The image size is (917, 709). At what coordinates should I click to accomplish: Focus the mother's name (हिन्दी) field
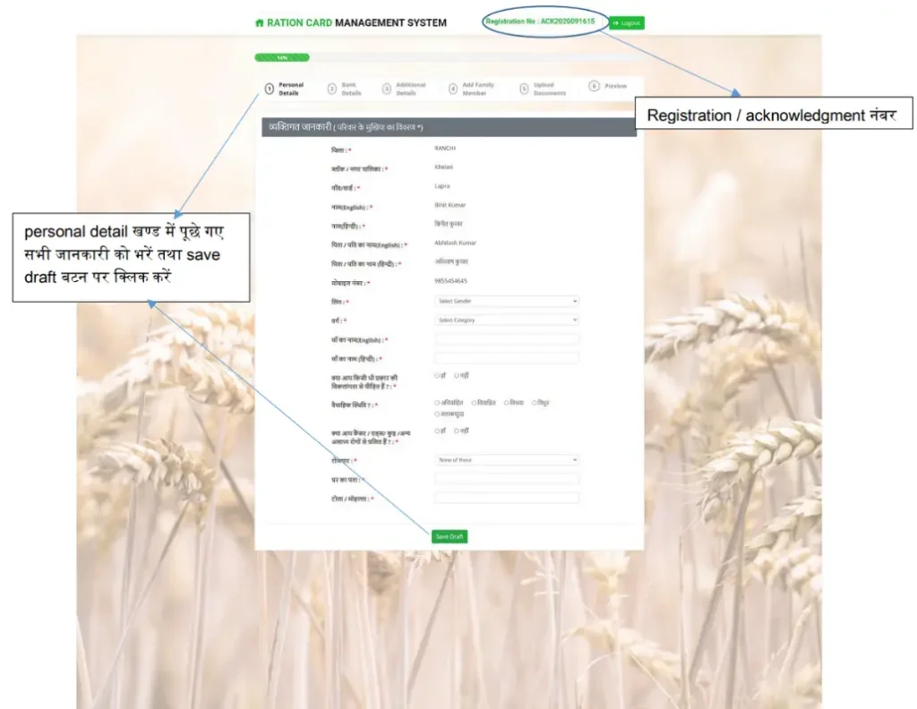click(507, 358)
